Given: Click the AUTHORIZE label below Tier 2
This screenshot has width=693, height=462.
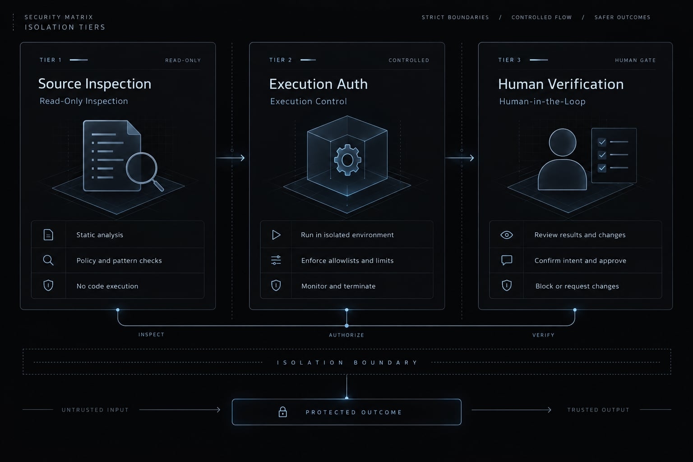Looking at the screenshot, I should point(346,335).
